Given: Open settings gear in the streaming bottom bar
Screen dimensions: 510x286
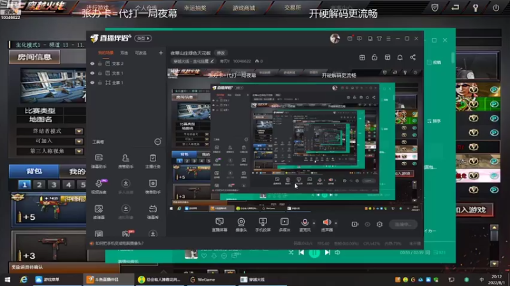Looking at the screenshot, I should coord(379,224).
